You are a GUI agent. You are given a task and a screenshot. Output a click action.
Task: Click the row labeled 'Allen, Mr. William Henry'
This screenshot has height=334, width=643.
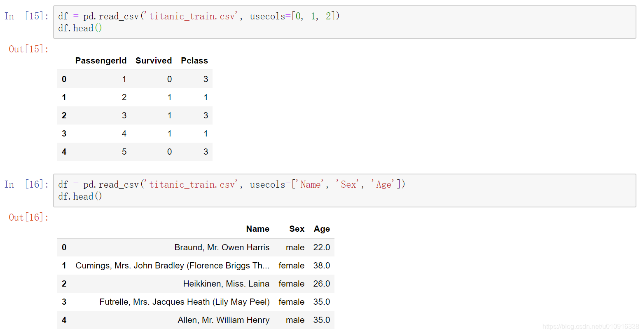224,320
